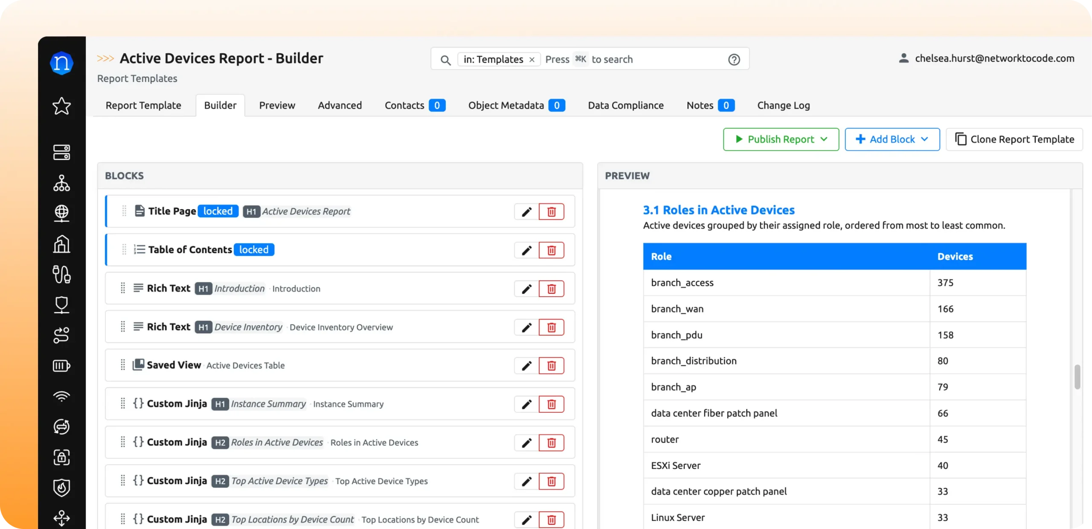Expand the Publish Report dropdown
The image size is (1092, 529).
[781, 139]
